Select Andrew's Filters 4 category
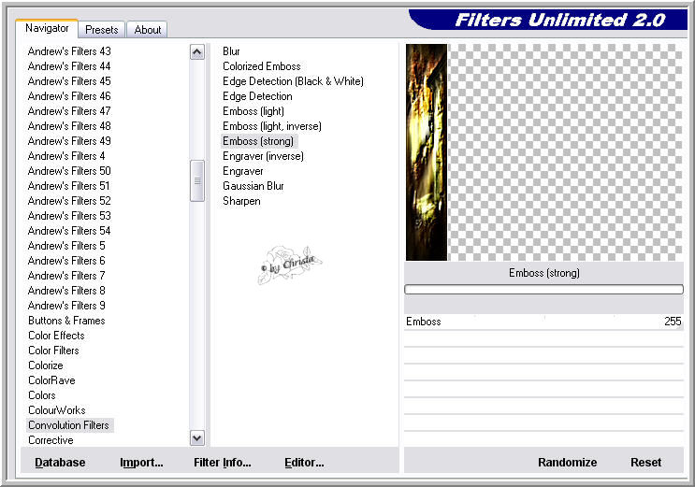This screenshot has height=487, width=695. 66,156
